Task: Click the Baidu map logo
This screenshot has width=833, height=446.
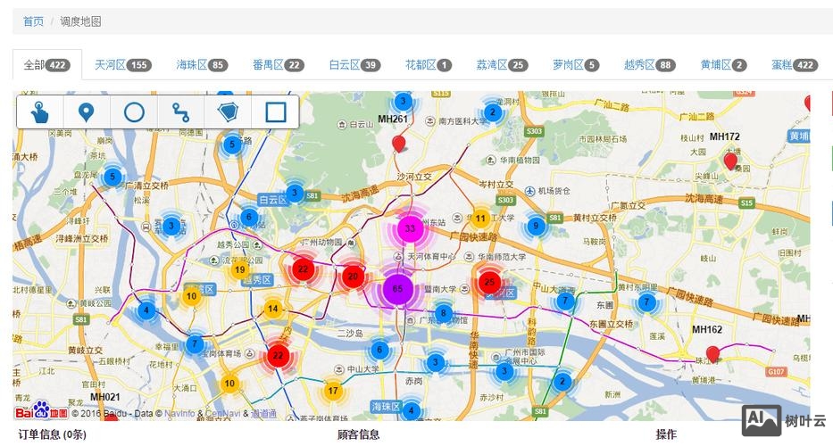Action: 41,410
